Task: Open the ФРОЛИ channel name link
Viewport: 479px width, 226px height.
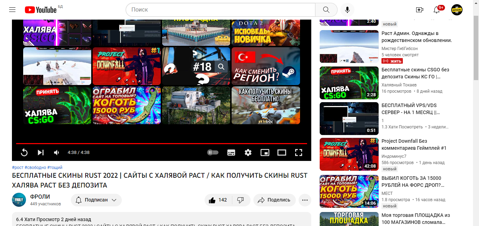Action: [40, 197]
